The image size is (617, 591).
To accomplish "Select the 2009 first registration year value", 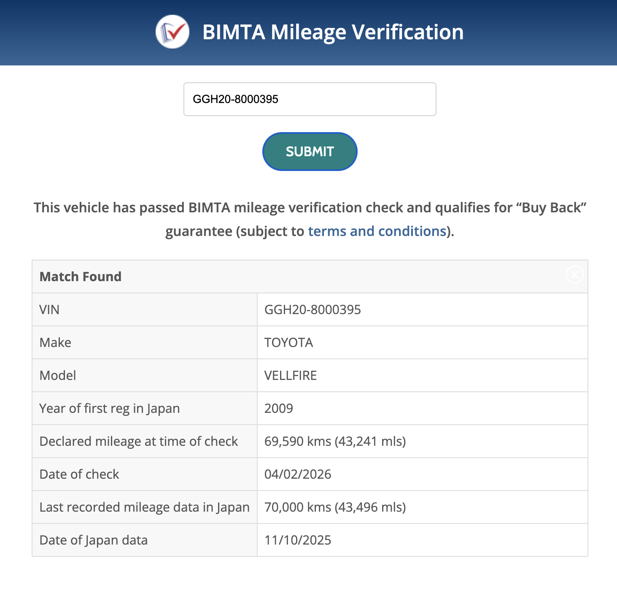I will 278,408.
